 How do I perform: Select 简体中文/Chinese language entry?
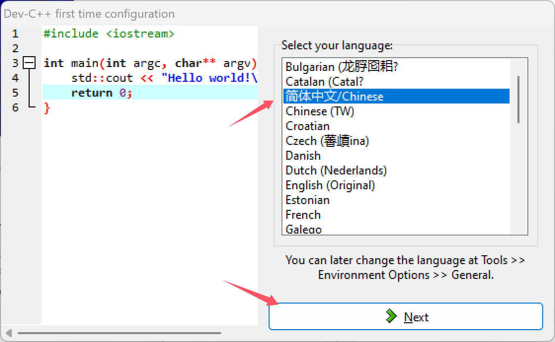pos(396,96)
